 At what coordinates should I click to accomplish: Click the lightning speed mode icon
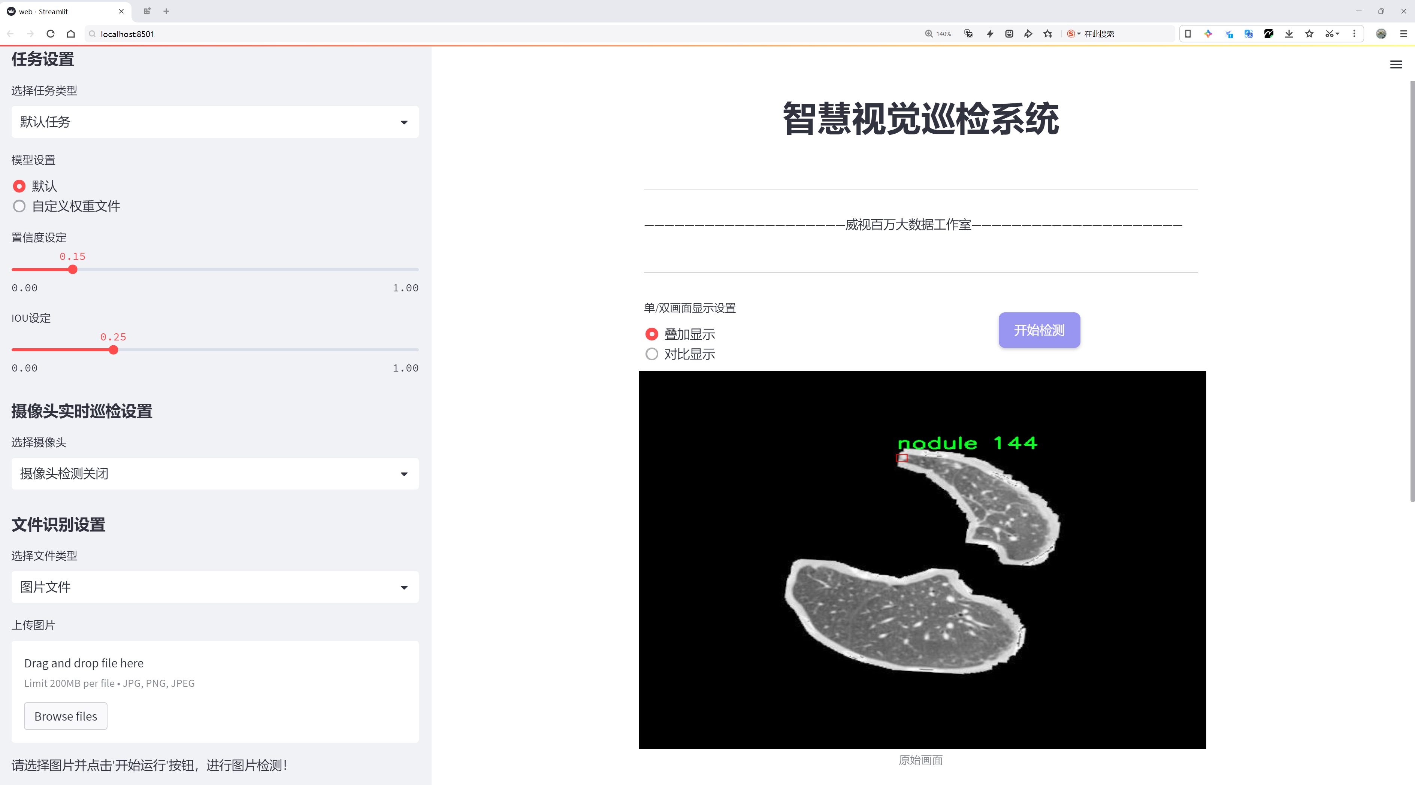tap(990, 33)
